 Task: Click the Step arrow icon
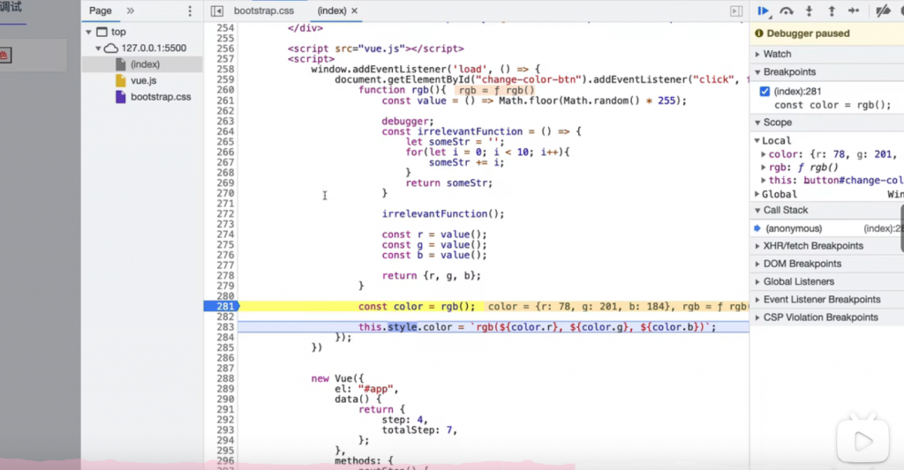(854, 11)
